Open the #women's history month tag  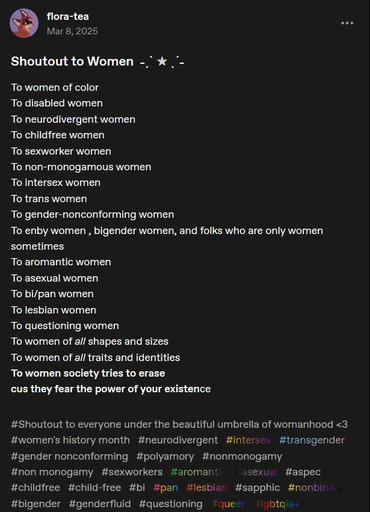coord(70,440)
